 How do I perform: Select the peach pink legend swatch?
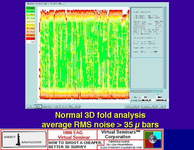pyautogui.click(x=30, y=32)
